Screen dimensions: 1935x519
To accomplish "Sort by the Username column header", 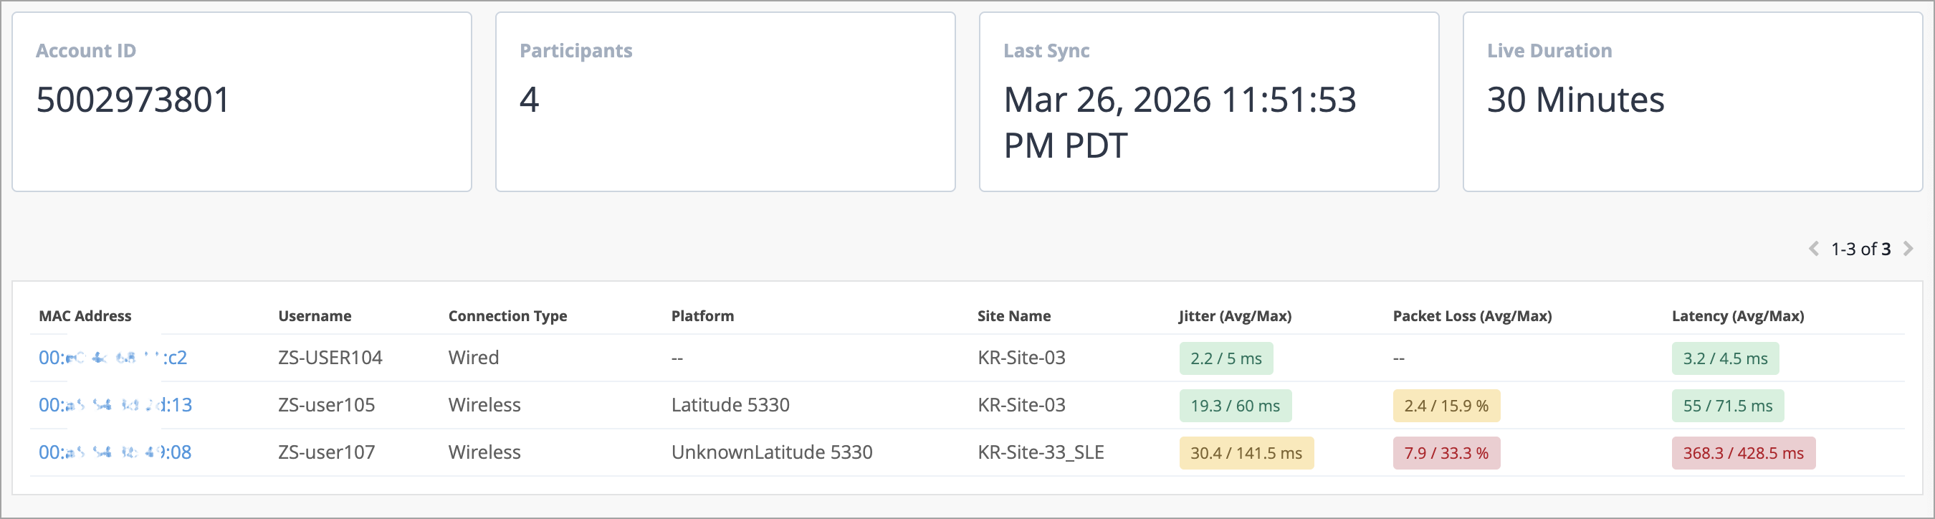I will pyautogui.click(x=315, y=316).
